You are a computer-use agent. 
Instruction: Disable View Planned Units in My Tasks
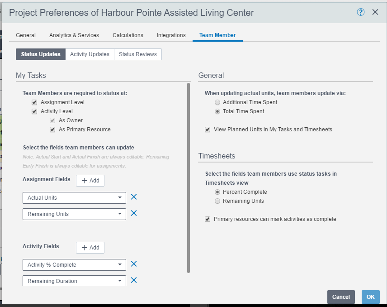point(208,130)
